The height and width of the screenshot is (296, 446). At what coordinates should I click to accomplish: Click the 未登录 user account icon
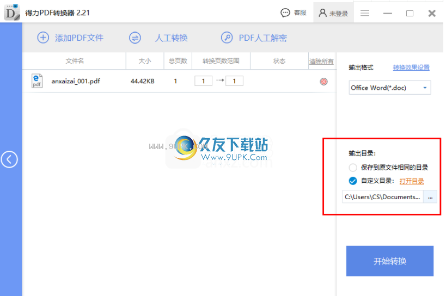pos(322,13)
